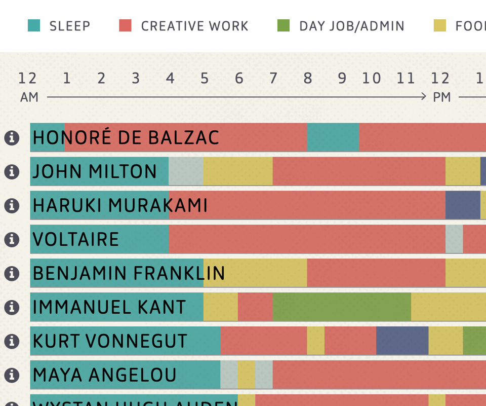The width and height of the screenshot is (486, 406).
Task: Select Balzac's teal sleep block near 8 AM
Action: [333, 137]
